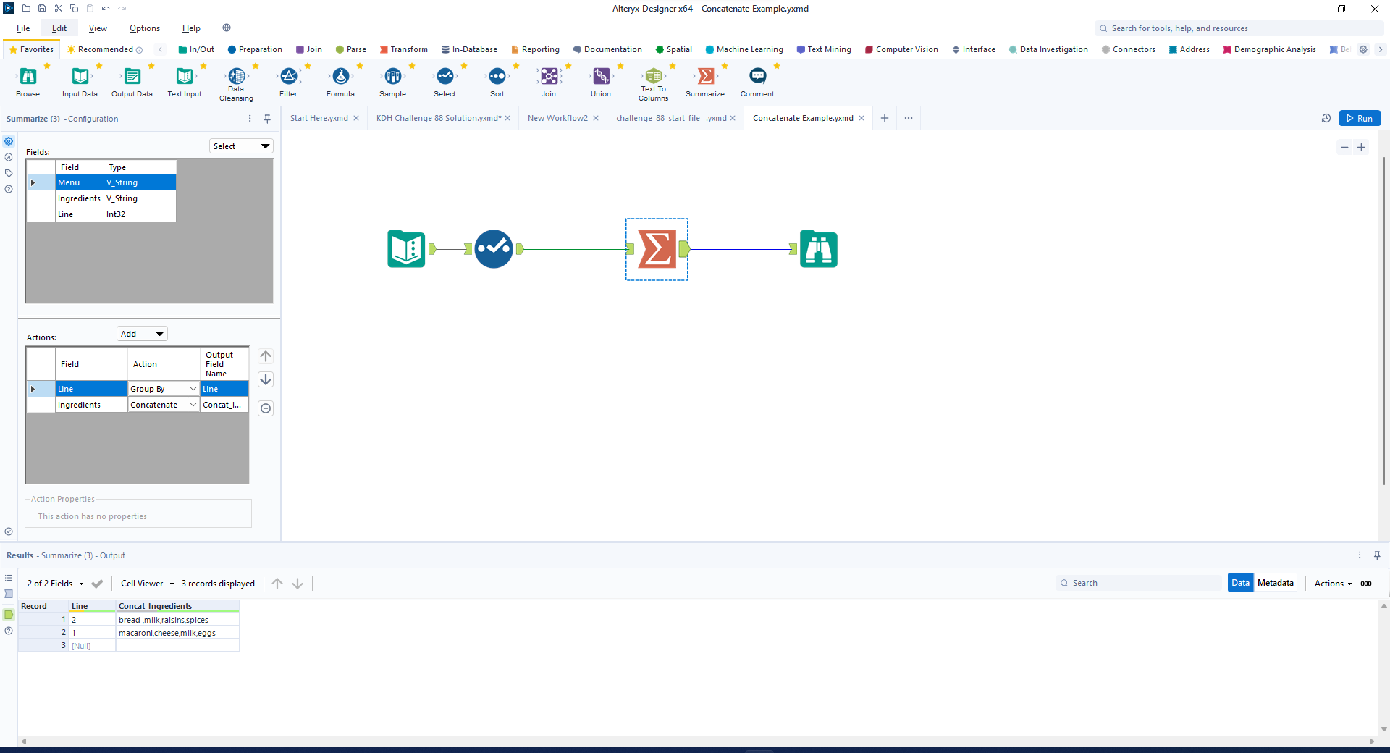Click the Summarize node on the canvas
Image resolution: width=1390 pixels, height=753 pixels.
[x=657, y=249]
